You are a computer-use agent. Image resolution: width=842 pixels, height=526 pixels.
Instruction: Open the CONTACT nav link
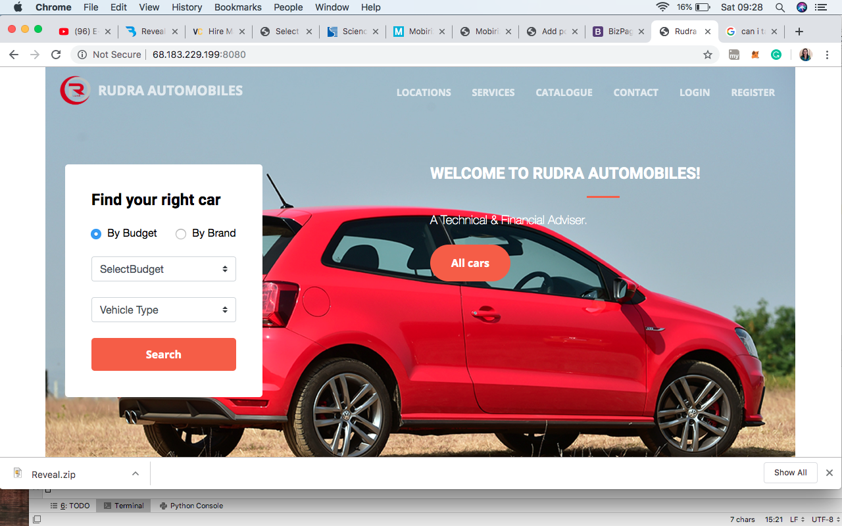click(x=636, y=93)
